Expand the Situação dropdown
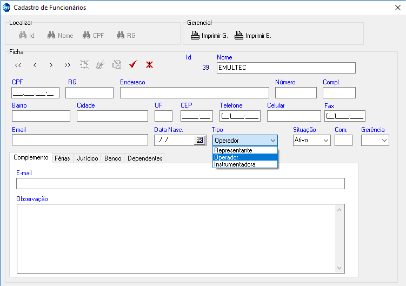 pos(325,140)
